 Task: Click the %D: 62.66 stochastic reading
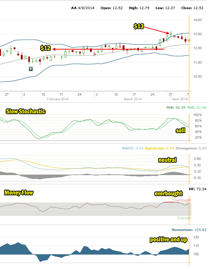pos(197,107)
